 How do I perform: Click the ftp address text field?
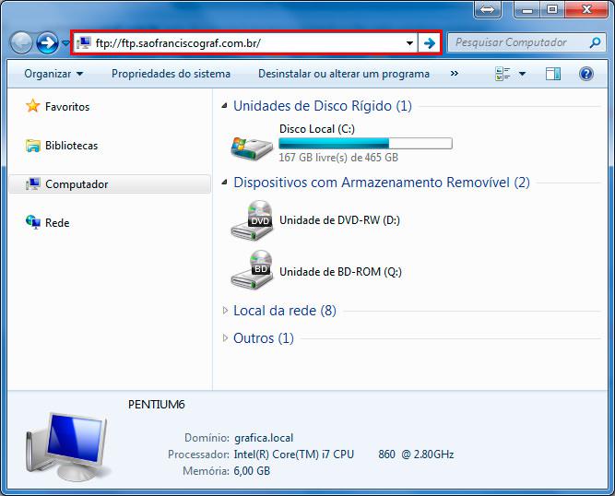pyautogui.click(x=247, y=42)
